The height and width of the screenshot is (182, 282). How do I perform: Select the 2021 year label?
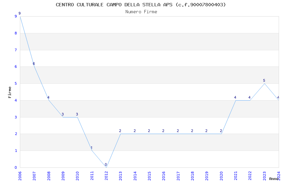click(x=236, y=176)
